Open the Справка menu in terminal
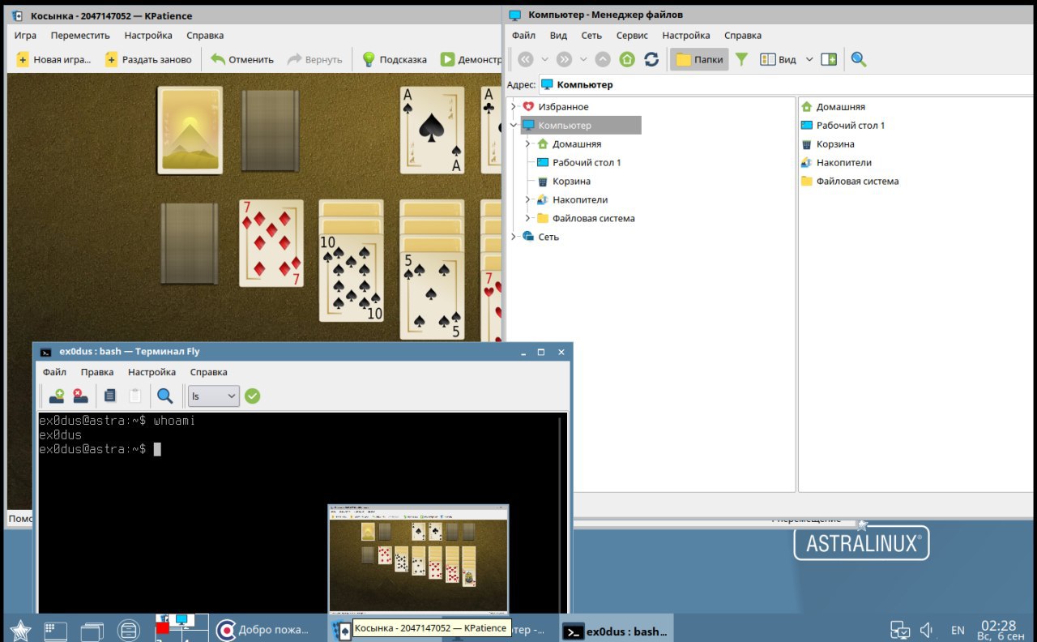 pyautogui.click(x=208, y=372)
